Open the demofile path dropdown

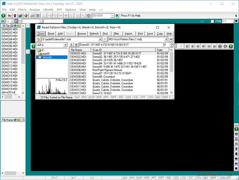100,39
